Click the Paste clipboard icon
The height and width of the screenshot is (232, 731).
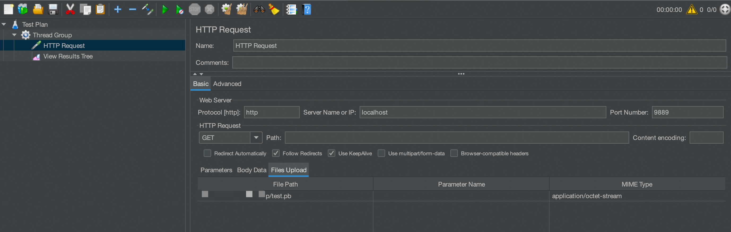tap(101, 9)
